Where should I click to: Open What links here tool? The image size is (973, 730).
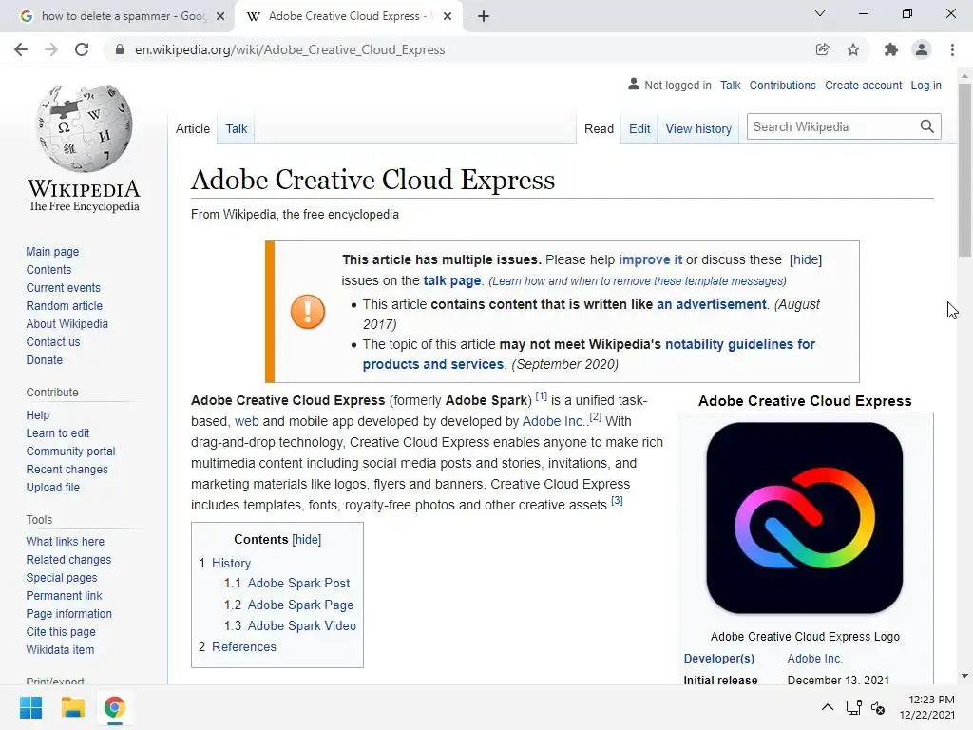(x=66, y=541)
